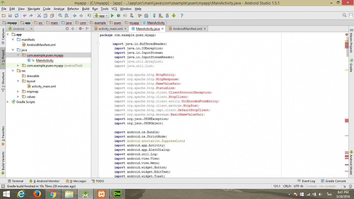This screenshot has width=354, height=199.
Task: Expand the mipmap folder
Action: pos(18,91)
